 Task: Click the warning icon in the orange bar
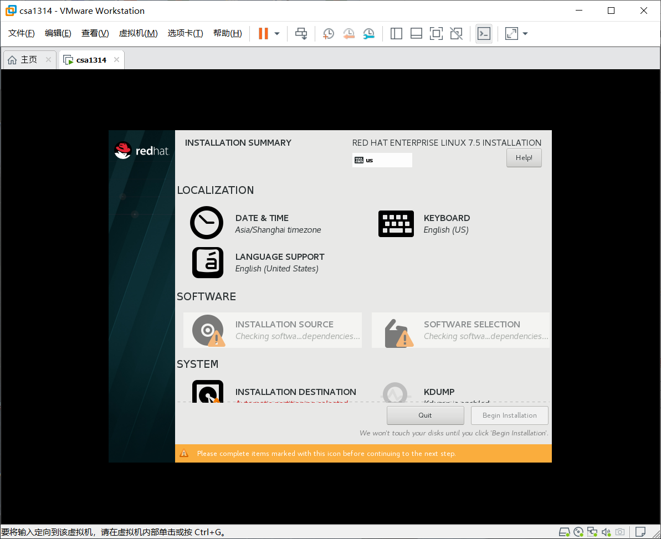(184, 454)
